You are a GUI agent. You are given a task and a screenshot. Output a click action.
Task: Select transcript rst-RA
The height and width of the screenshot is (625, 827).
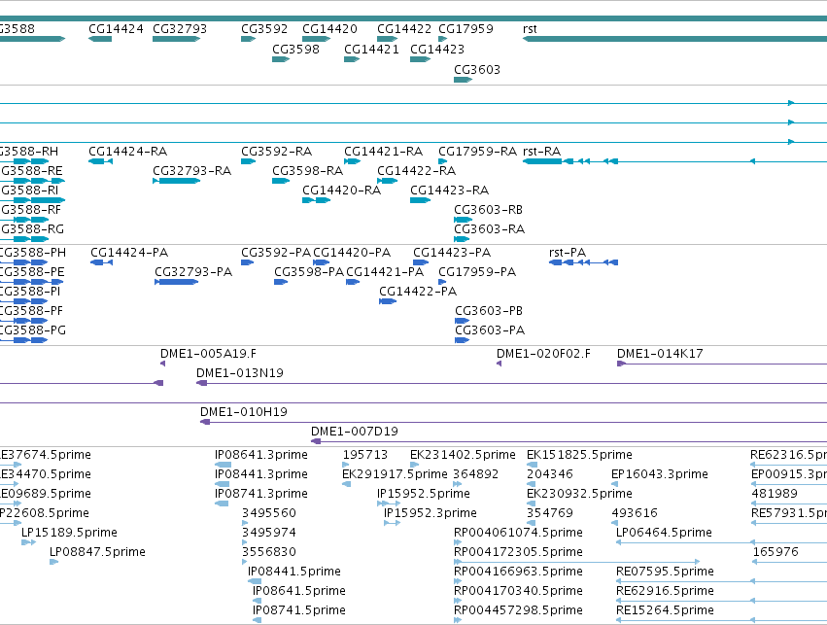[x=541, y=152]
